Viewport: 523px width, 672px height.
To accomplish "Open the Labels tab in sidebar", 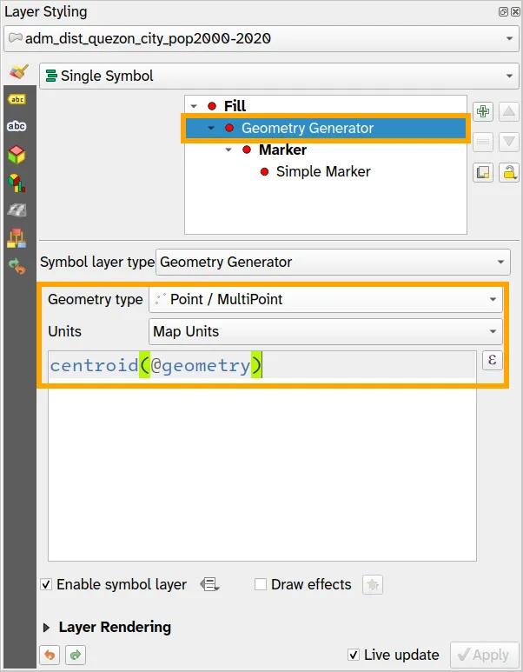I will pyautogui.click(x=17, y=99).
